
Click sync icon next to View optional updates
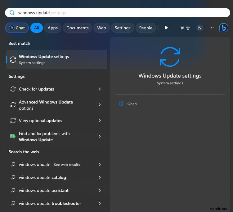13,121
